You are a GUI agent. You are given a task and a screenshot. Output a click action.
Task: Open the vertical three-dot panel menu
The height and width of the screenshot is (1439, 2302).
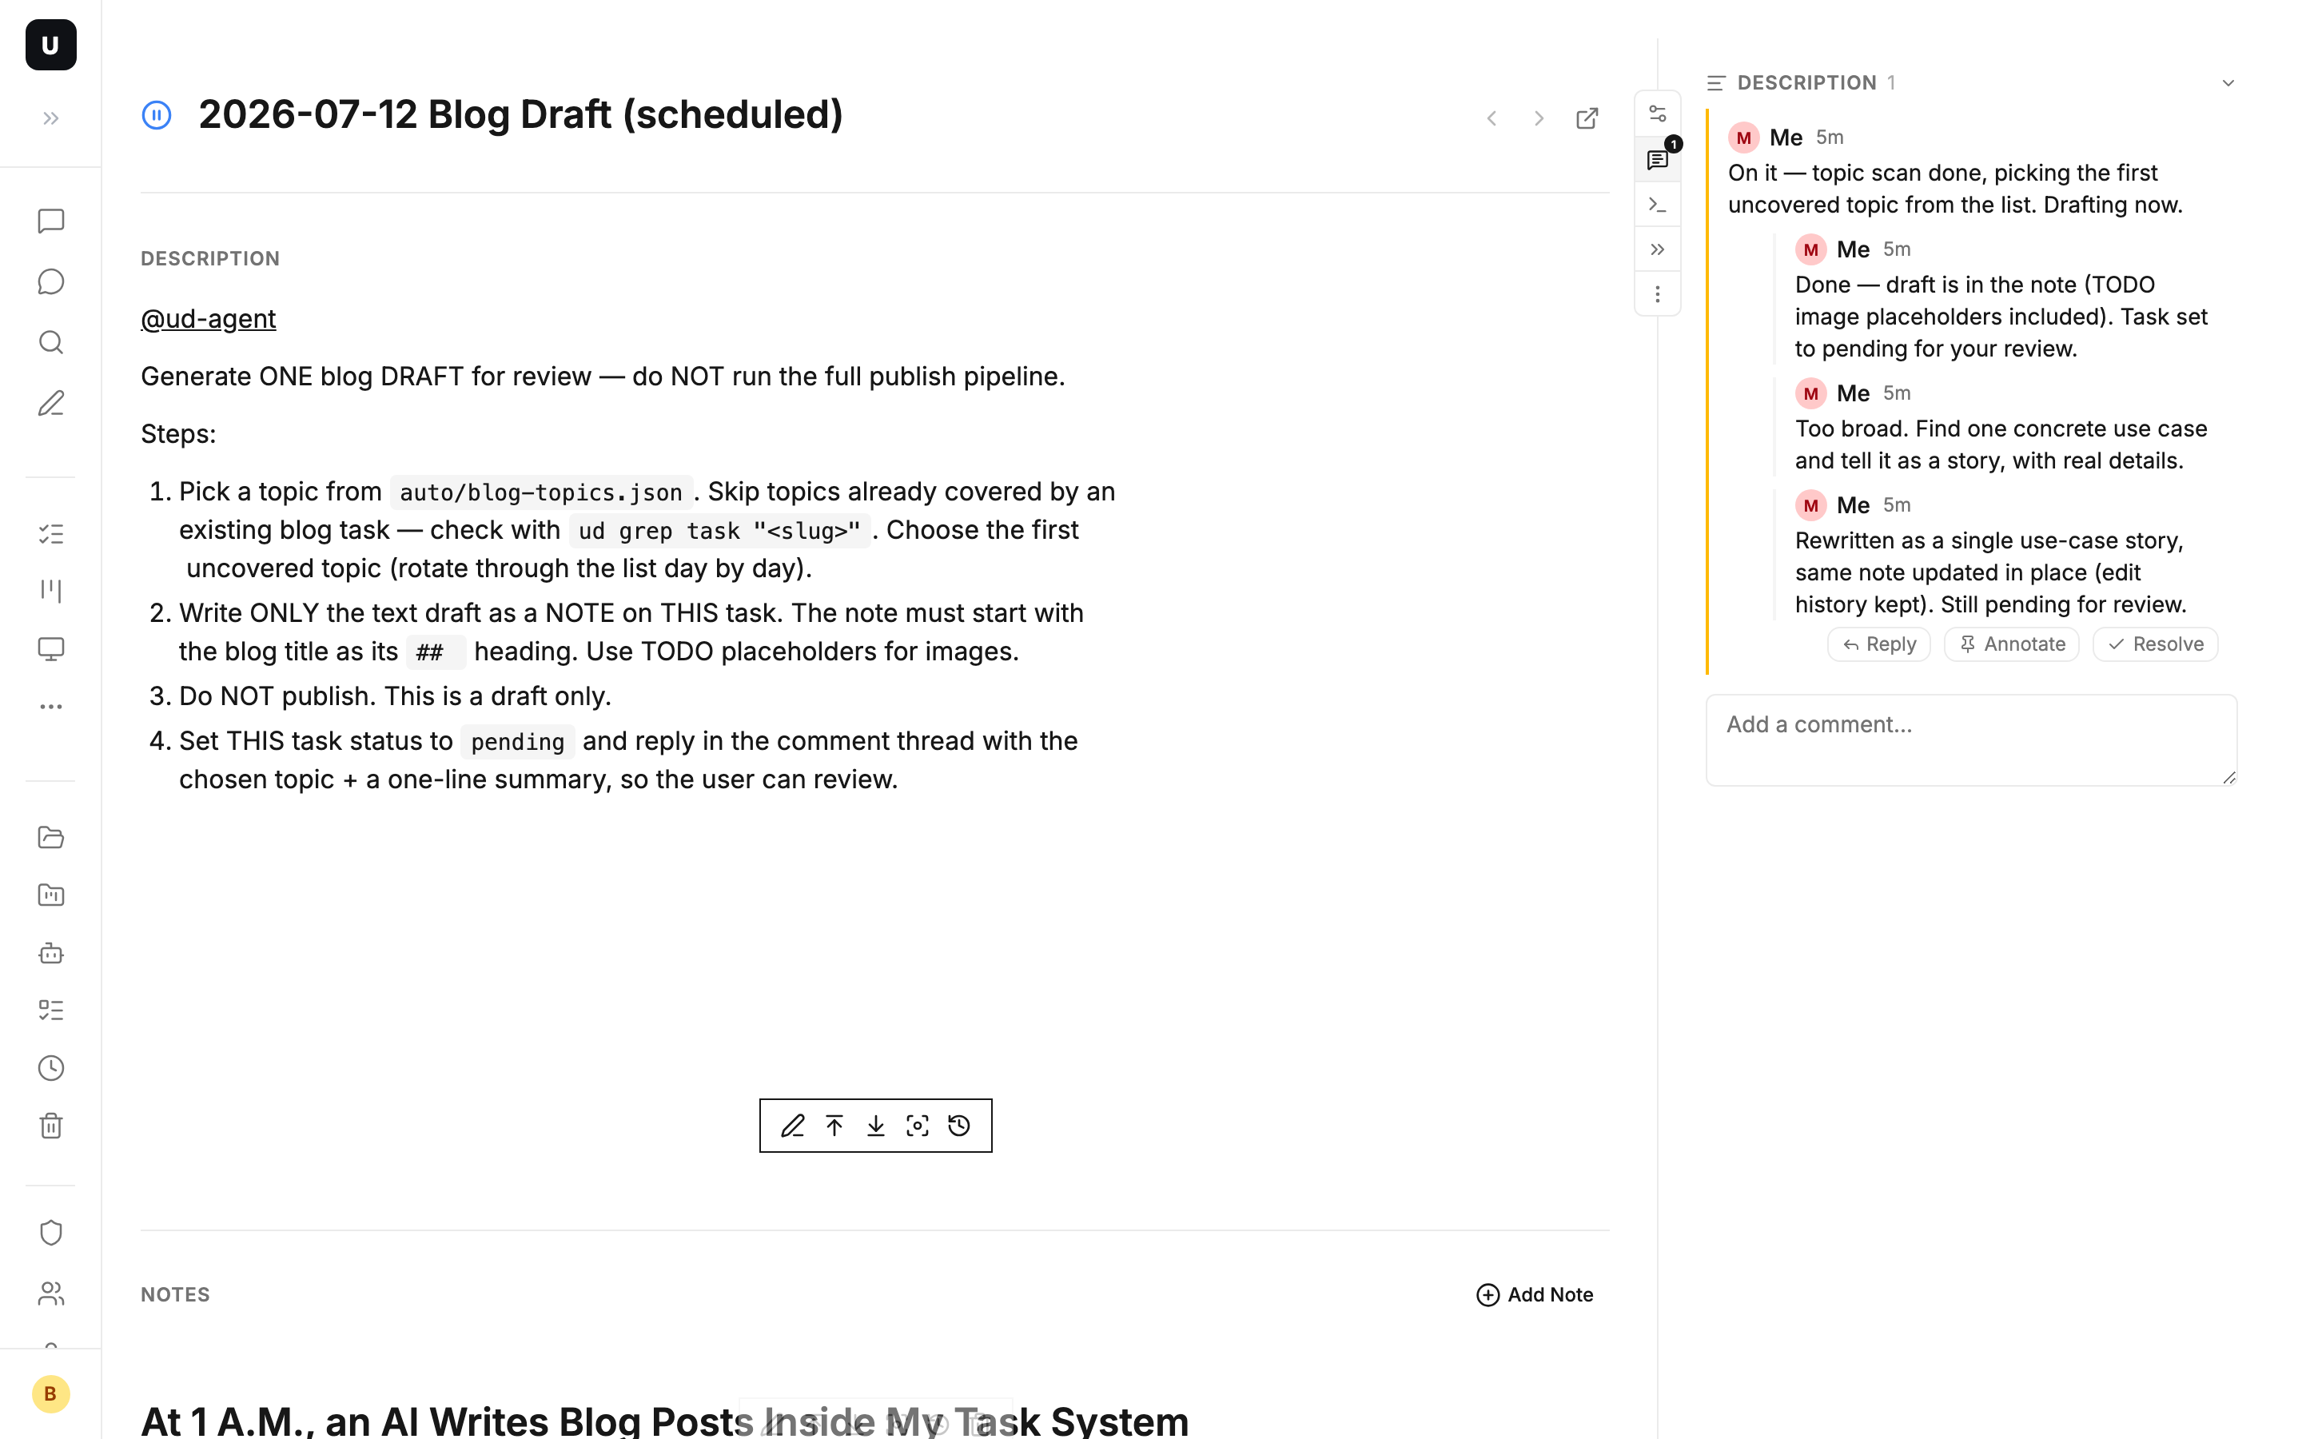[x=1657, y=294]
